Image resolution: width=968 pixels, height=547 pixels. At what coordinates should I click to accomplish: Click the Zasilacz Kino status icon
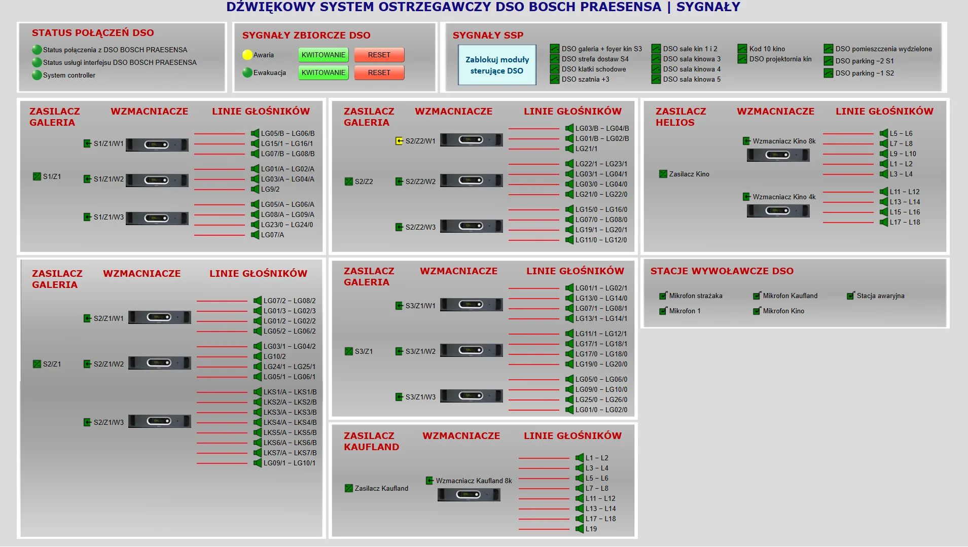click(x=663, y=174)
